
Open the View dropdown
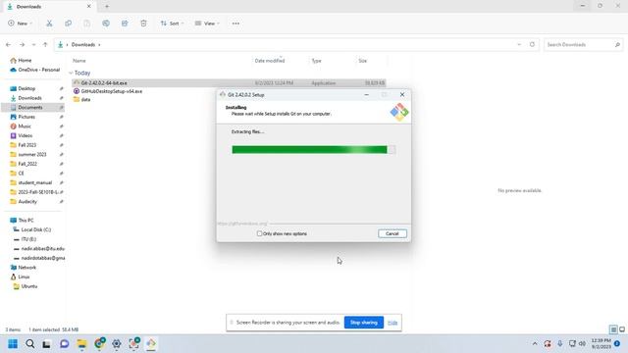point(207,24)
